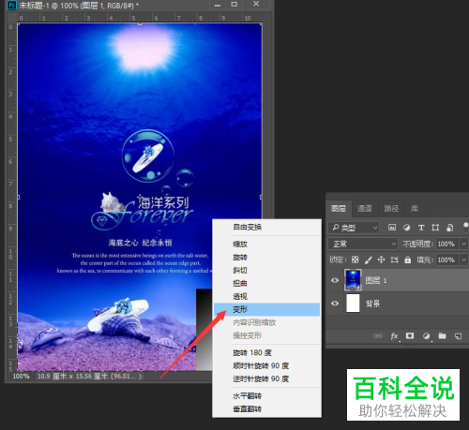Filter layers by smart object icon

click(x=449, y=228)
